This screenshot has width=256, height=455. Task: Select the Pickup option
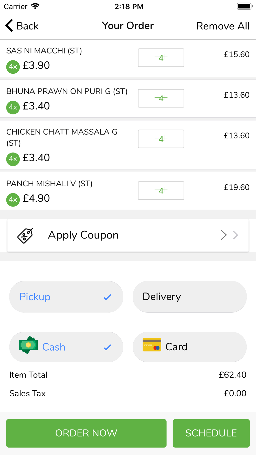point(66,297)
